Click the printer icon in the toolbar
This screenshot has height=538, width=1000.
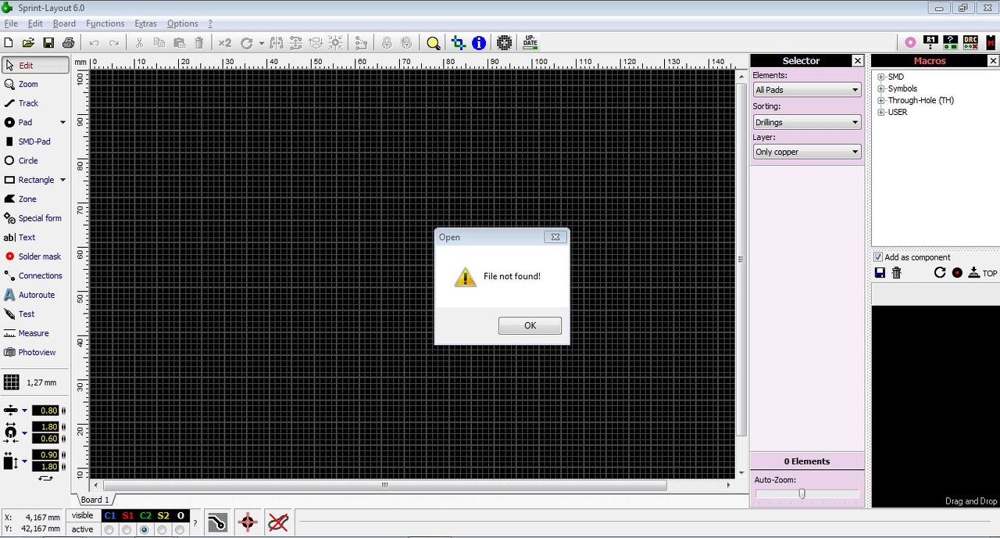tap(68, 43)
